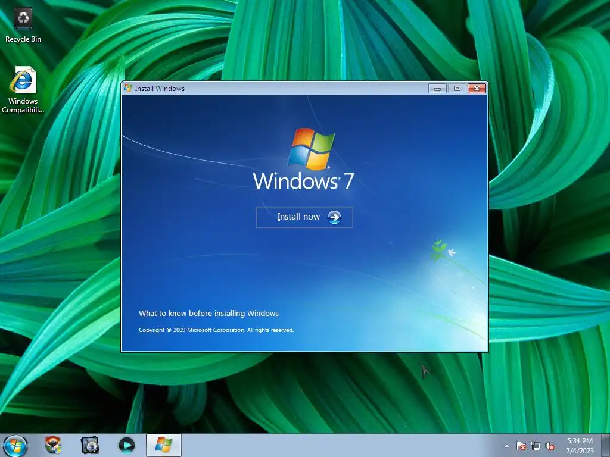Open the Start menu orb

click(15, 445)
